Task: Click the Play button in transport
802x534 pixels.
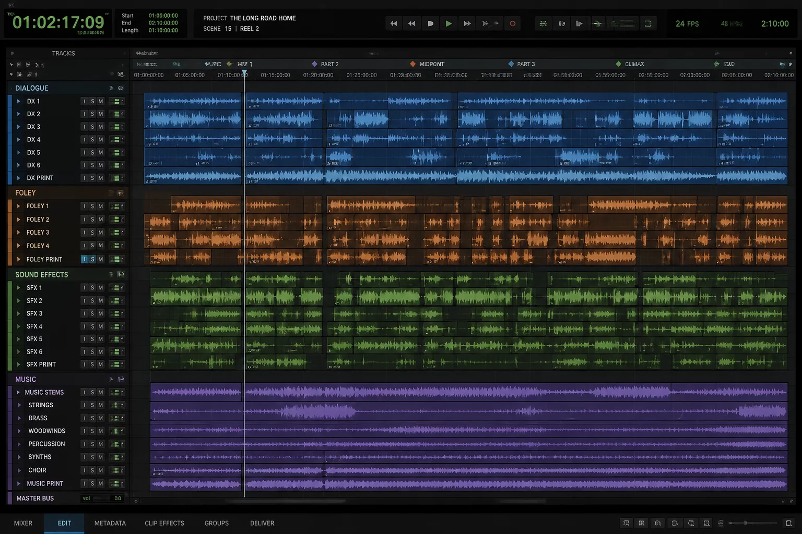Action: (x=449, y=23)
